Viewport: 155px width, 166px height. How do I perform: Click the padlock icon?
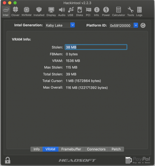8,160
